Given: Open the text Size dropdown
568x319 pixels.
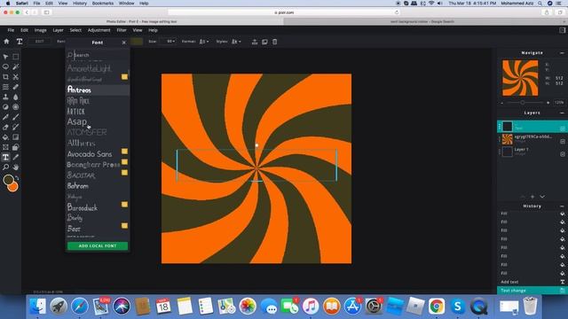Looking at the screenshot, I should point(169,42).
